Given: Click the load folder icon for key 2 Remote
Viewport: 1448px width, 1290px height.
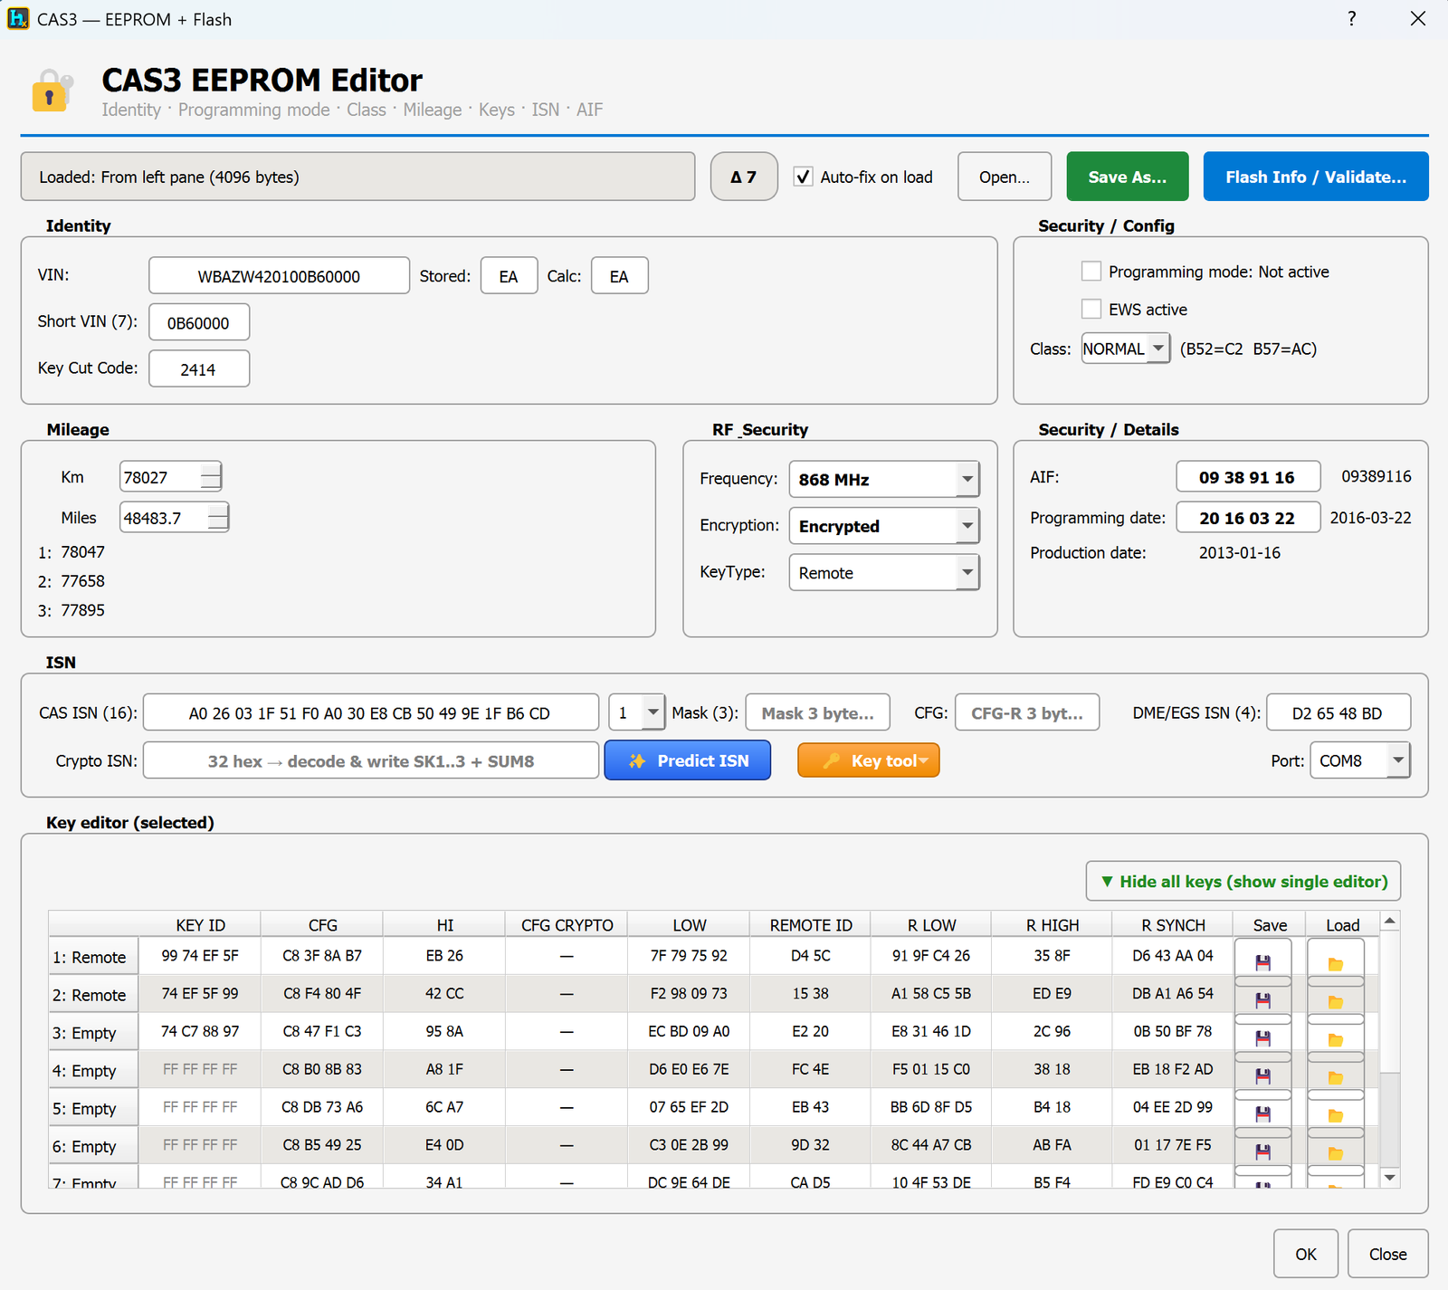Looking at the screenshot, I should (x=1335, y=1001).
